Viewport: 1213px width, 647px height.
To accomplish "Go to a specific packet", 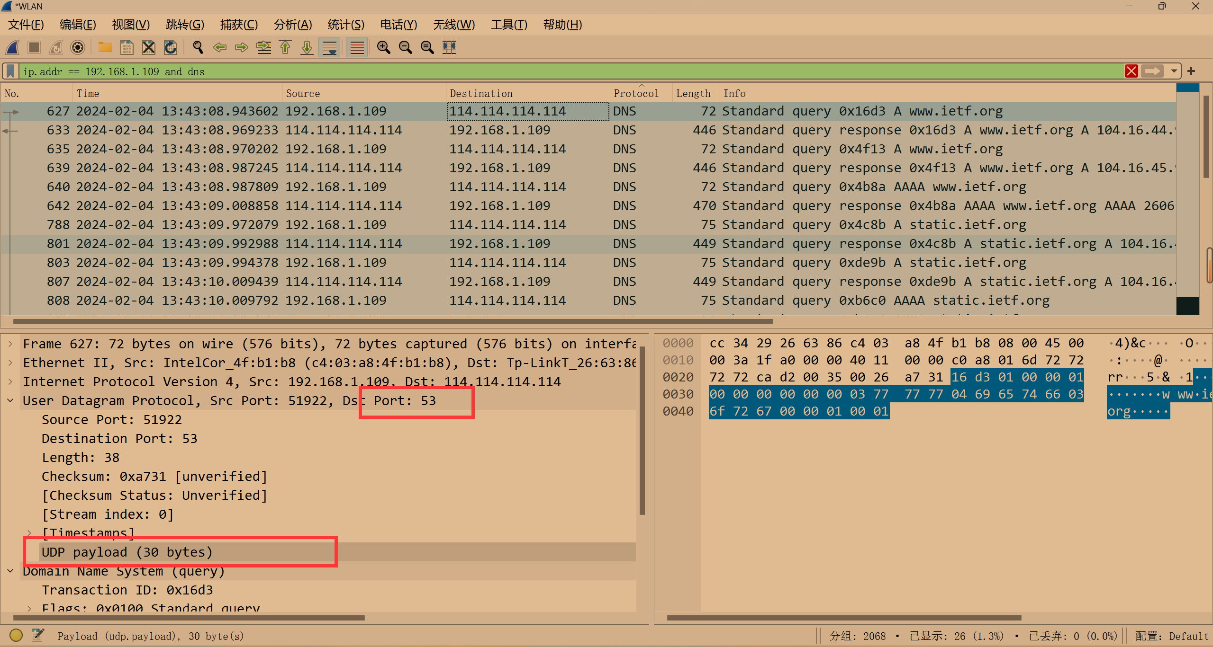I will click(x=263, y=47).
